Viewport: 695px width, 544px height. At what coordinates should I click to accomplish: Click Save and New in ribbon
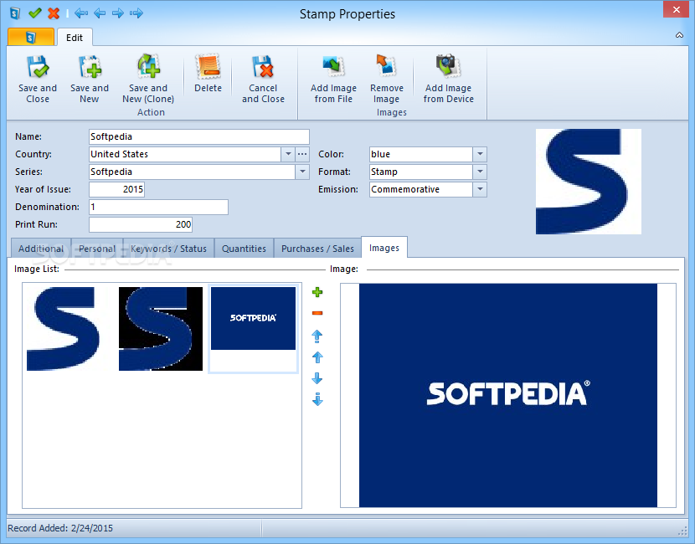90,80
